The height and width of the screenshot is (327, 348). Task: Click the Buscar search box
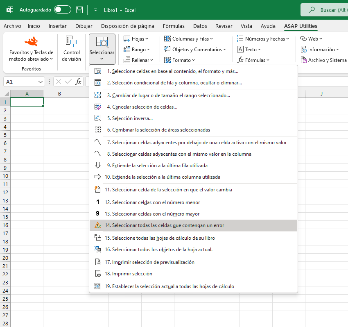click(324, 10)
